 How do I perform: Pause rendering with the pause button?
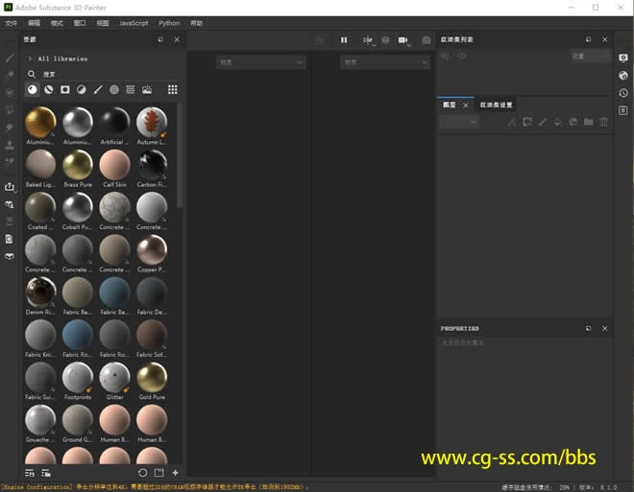point(344,40)
